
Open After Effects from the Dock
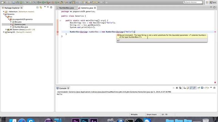(x=93, y=120)
